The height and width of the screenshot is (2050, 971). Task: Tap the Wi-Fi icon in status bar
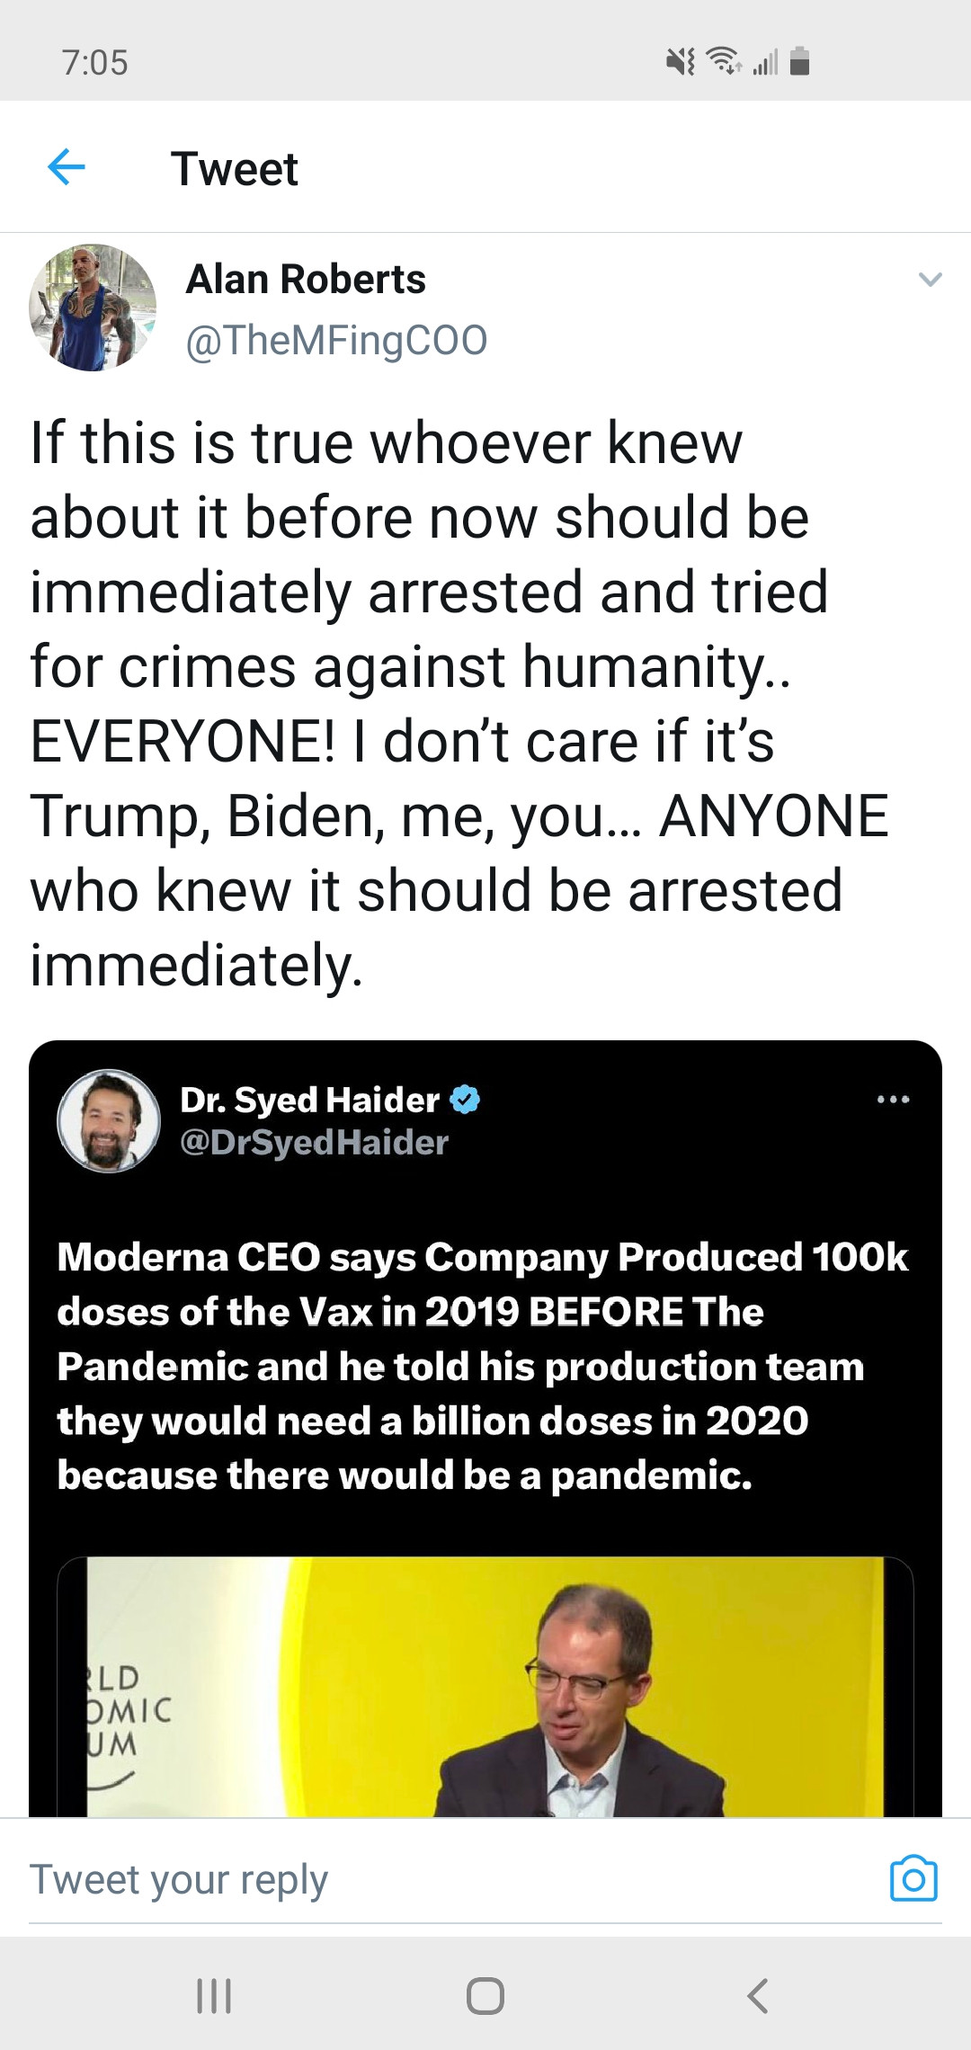[x=724, y=60]
